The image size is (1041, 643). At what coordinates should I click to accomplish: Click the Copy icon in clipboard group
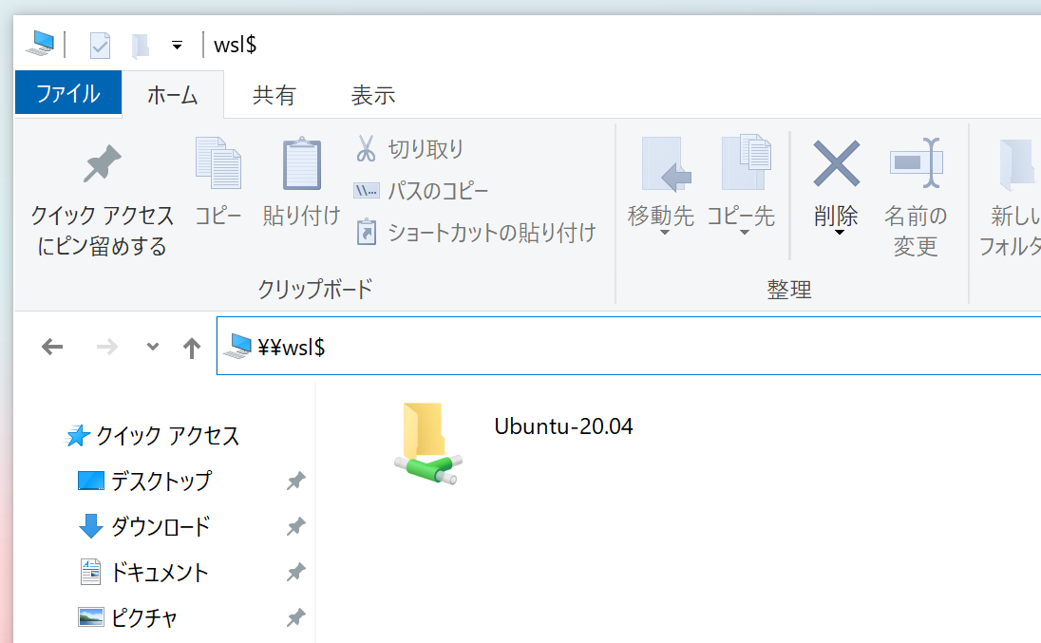coord(218,165)
